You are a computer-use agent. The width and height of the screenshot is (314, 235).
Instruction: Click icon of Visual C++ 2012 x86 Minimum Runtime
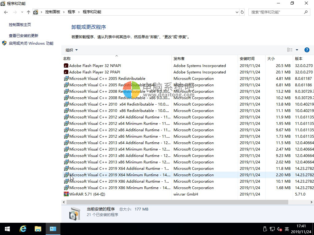(66, 136)
